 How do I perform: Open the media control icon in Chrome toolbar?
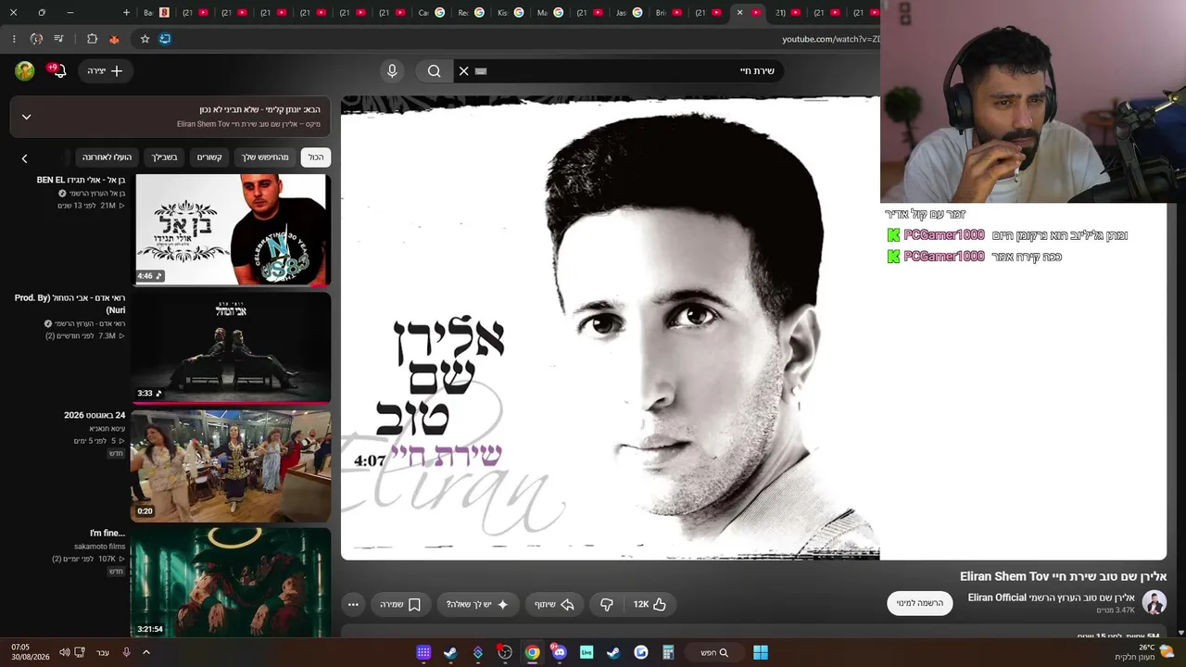[x=59, y=39]
